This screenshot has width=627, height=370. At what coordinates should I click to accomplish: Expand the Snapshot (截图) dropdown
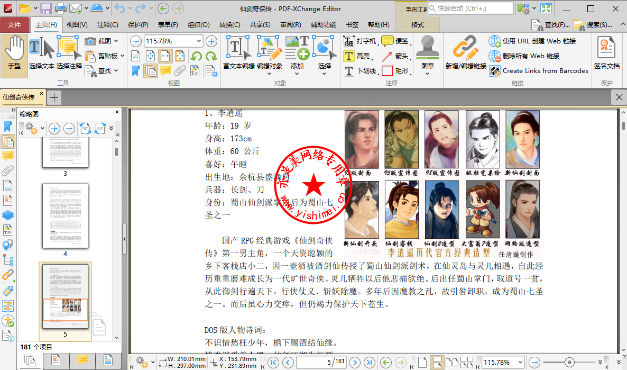coord(116,41)
